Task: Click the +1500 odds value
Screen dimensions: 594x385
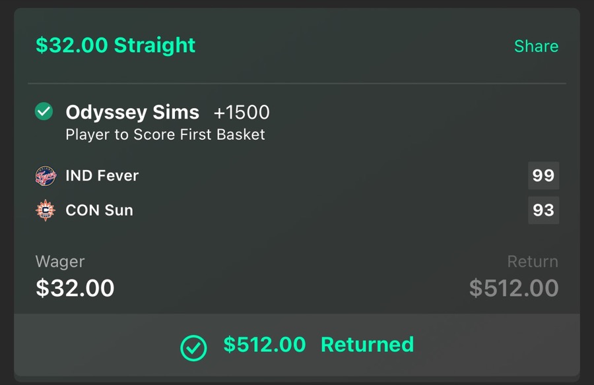Action: pyautogui.click(x=242, y=112)
